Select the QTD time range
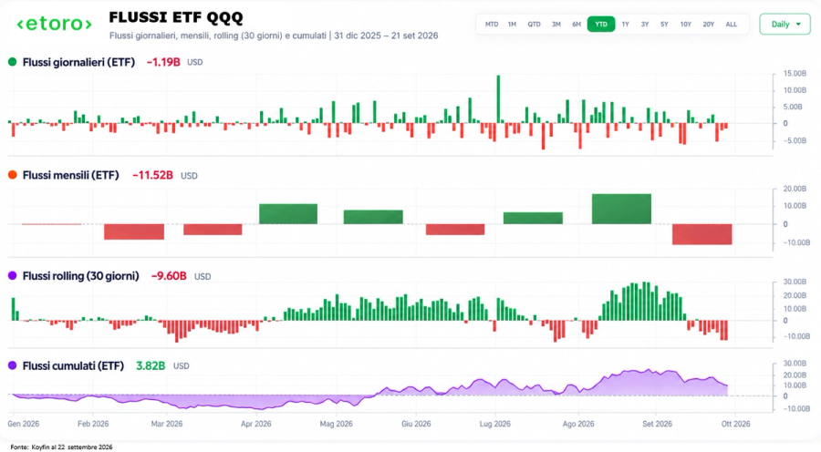Screen dimensions: 821x452 point(534,24)
